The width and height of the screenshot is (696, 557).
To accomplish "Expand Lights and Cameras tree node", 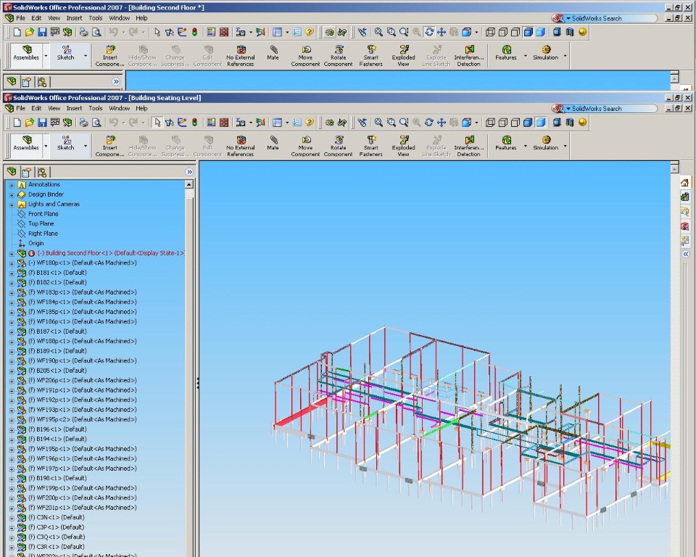I will point(12,205).
